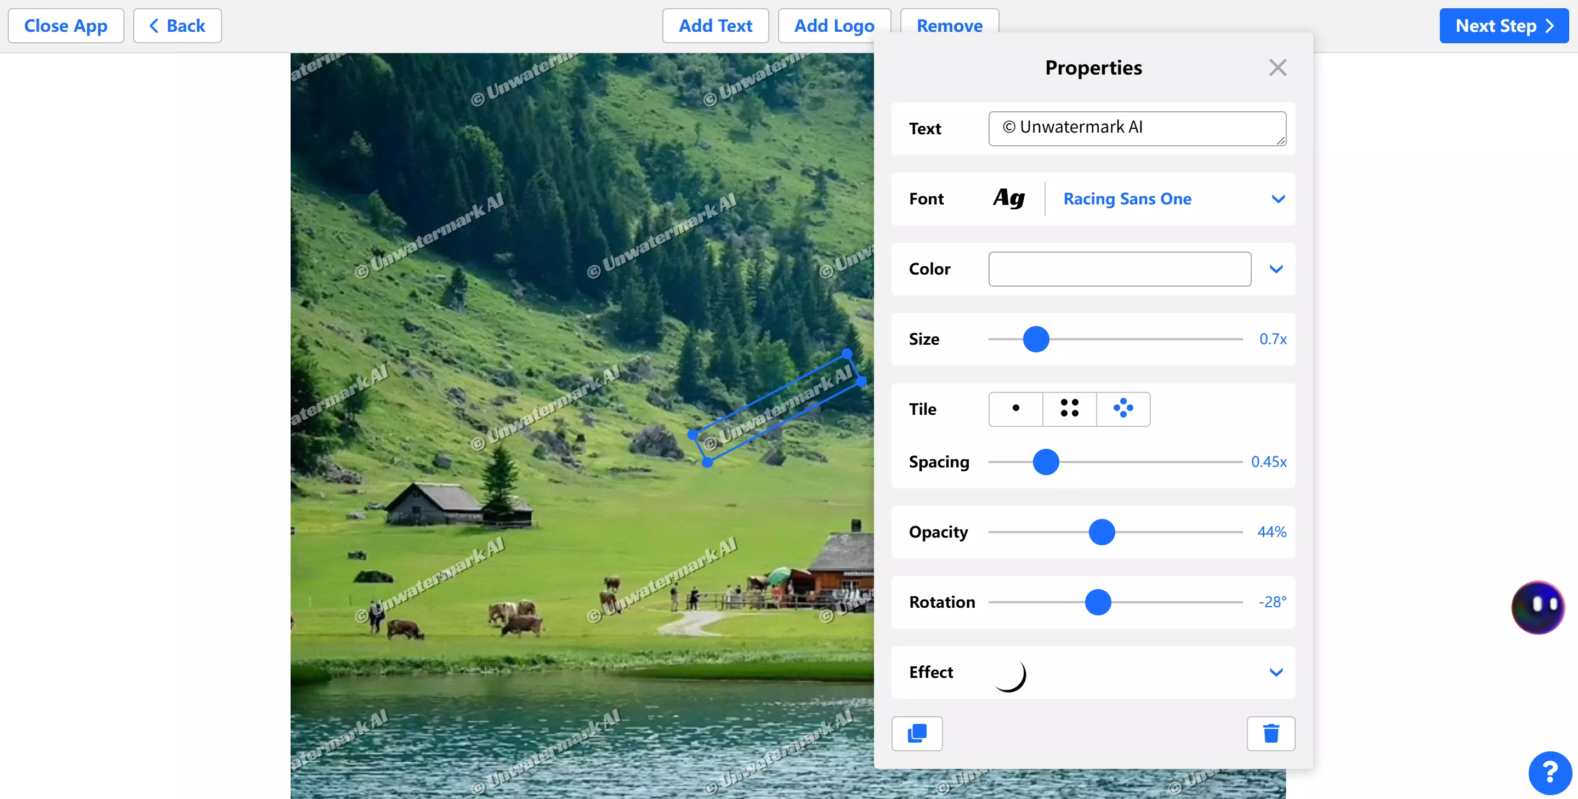The image size is (1578, 799).
Task: Click the 44% opacity value
Action: point(1271,532)
